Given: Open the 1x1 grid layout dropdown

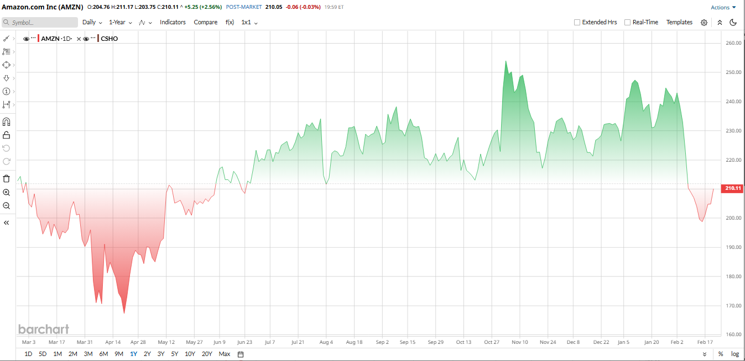Looking at the screenshot, I should (249, 23).
